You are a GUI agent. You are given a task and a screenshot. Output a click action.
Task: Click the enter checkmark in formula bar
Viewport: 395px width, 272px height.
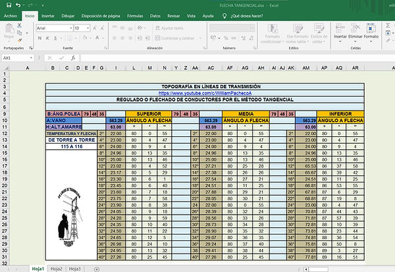coord(61,58)
